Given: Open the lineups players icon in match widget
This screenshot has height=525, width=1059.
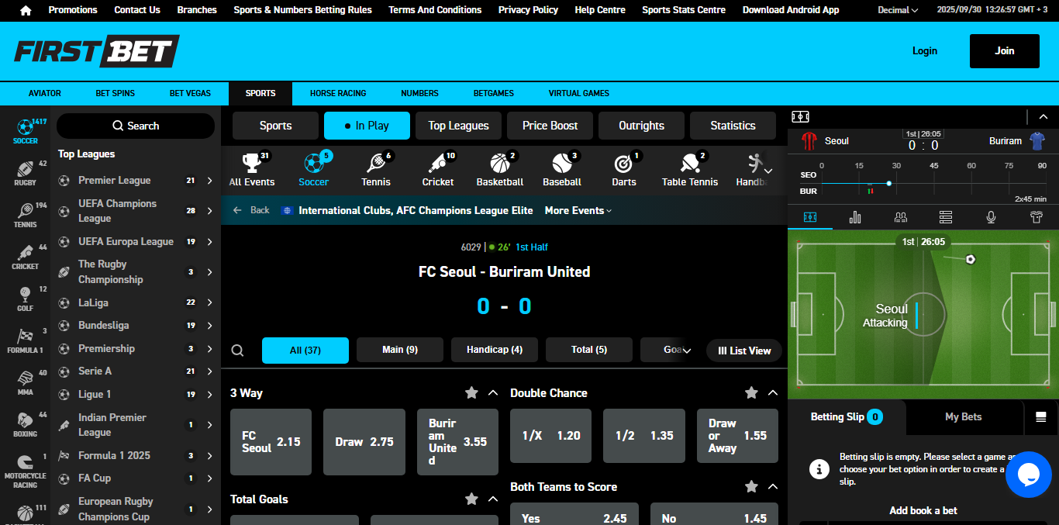Looking at the screenshot, I should (x=900, y=218).
